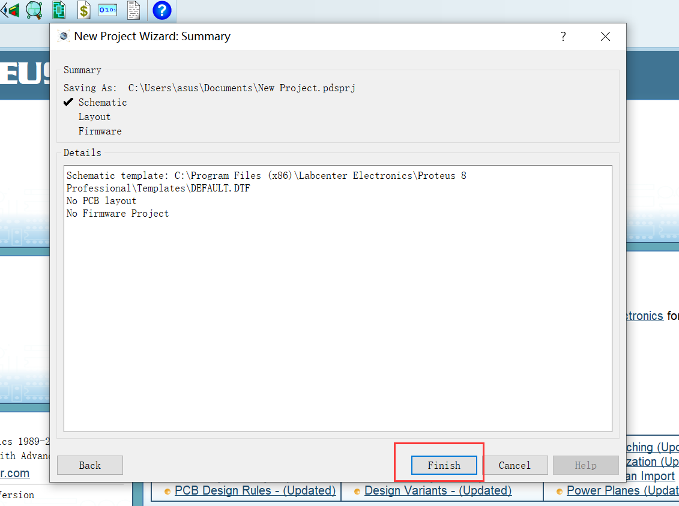This screenshot has height=506, width=679.
Task: Click the 'No Firmware Project' detail line
Action: pos(117,214)
